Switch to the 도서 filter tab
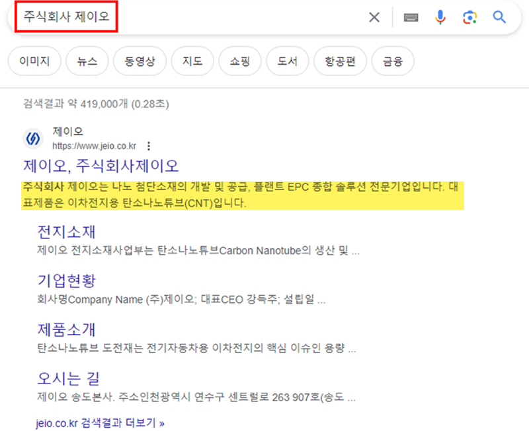This screenshot has height=431, width=529. [x=288, y=61]
